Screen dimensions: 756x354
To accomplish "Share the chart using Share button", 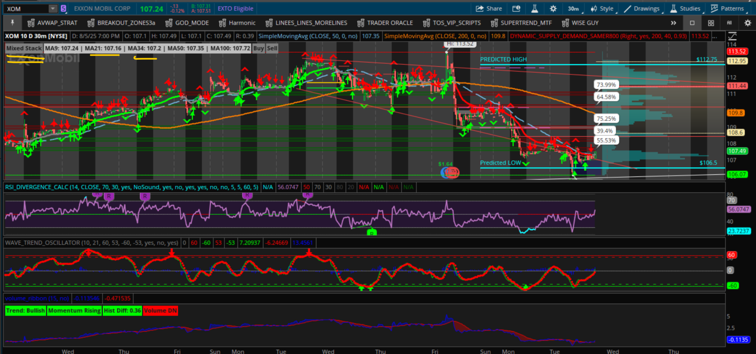I will [489, 9].
